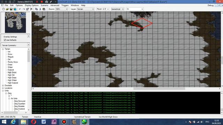Click the map horizontal scrollbar thumb
Image resolution: width=223 pixels, height=125 pixels.
point(159,89)
